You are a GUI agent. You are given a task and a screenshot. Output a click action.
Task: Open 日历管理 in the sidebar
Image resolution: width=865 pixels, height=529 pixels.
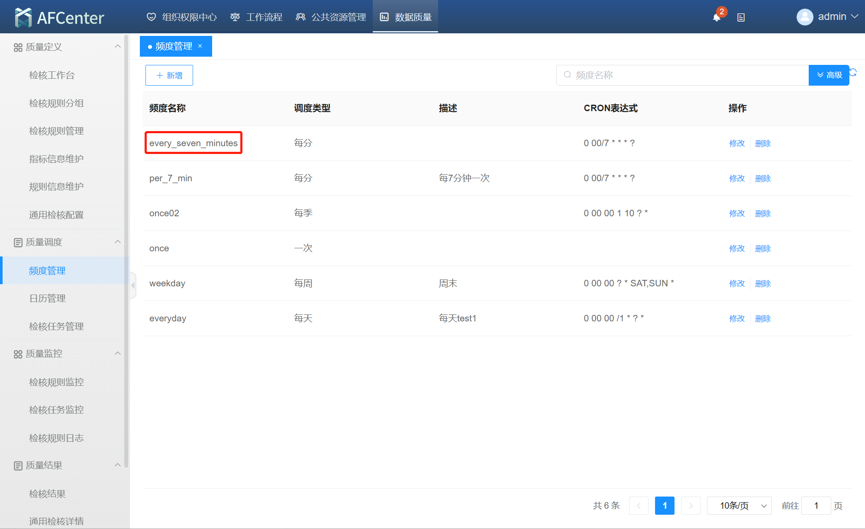(x=47, y=298)
